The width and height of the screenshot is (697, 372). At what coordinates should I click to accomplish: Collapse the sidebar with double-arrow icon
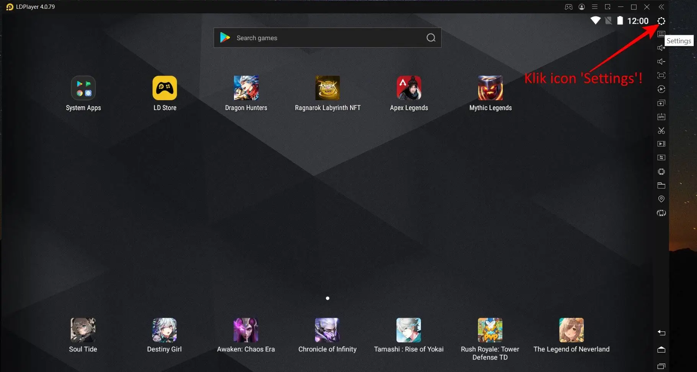pos(661,7)
